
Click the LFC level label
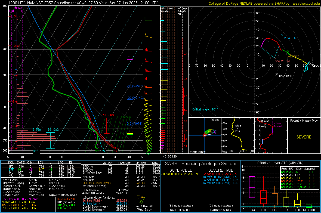[129, 132]
